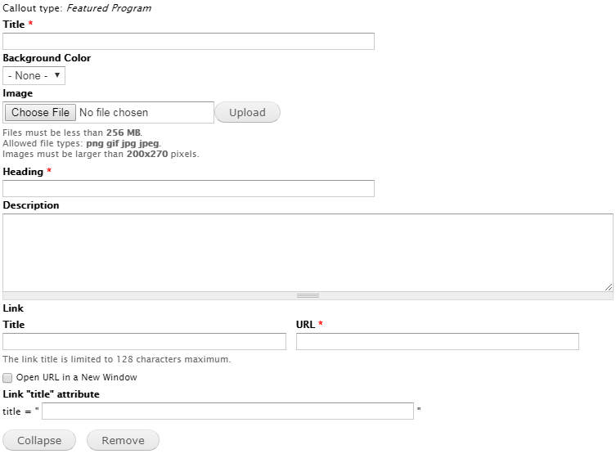Viewport: 616px width, 454px height.
Task: Click the Description grippie bar handle
Action: pyautogui.click(x=308, y=296)
